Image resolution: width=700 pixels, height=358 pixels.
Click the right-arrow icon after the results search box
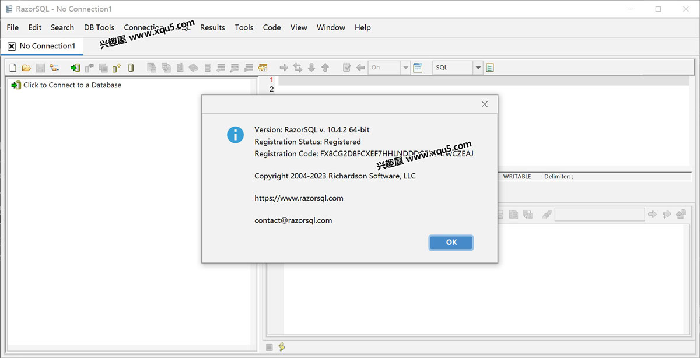coord(653,215)
